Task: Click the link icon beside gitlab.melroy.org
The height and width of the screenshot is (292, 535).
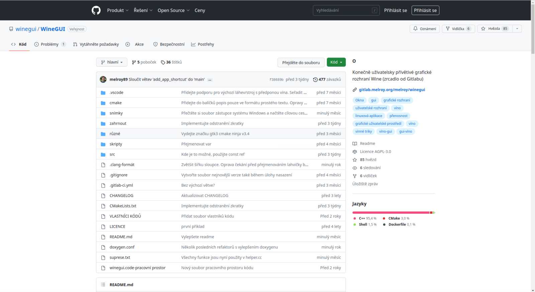Action: (355, 90)
